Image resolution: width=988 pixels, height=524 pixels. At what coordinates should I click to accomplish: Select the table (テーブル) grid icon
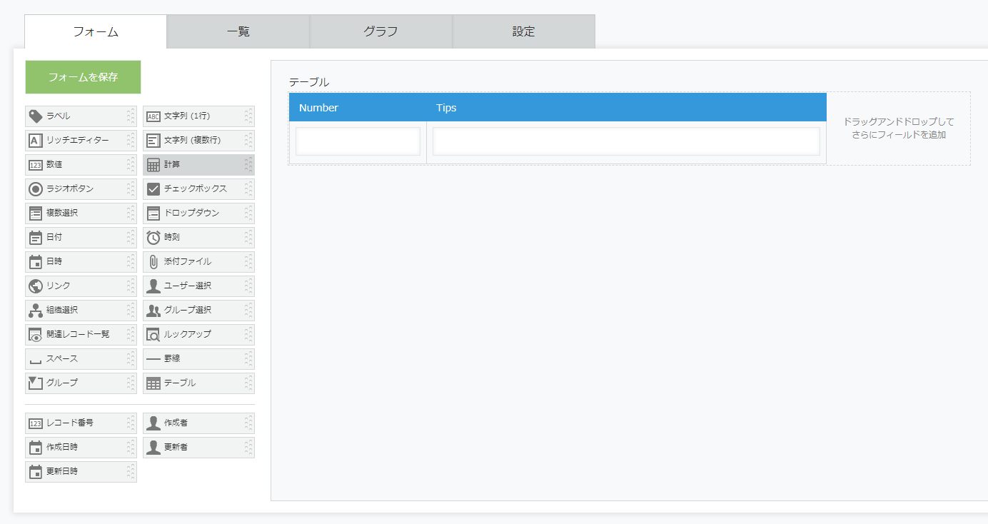coord(153,383)
